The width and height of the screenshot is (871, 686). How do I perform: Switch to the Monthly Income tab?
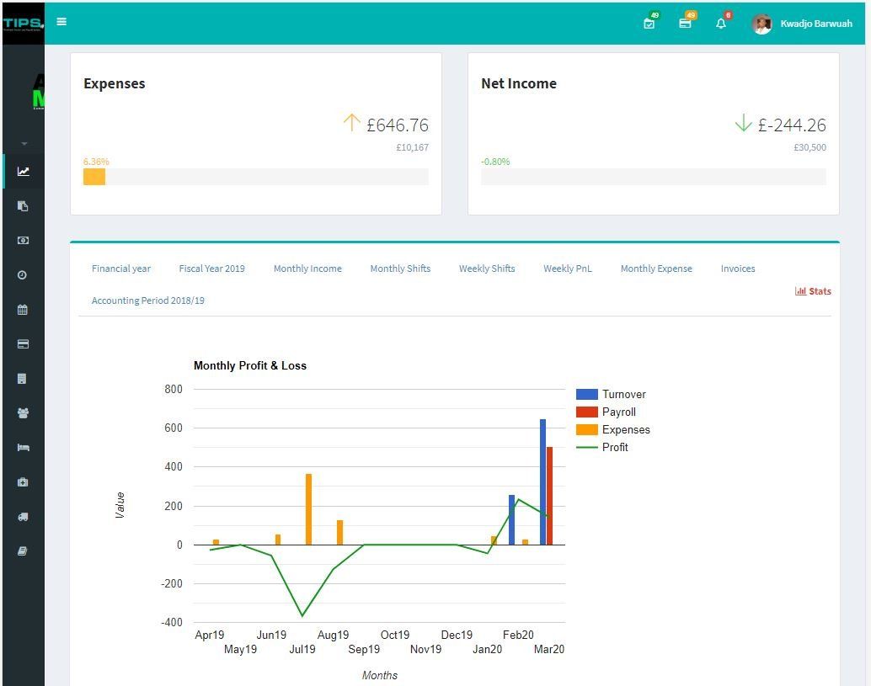(307, 269)
